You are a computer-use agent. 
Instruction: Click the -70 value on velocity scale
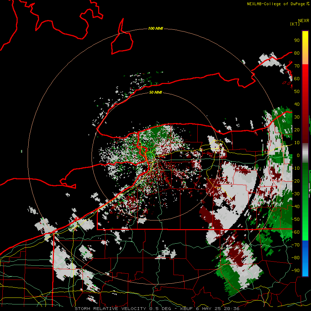pos(295,245)
